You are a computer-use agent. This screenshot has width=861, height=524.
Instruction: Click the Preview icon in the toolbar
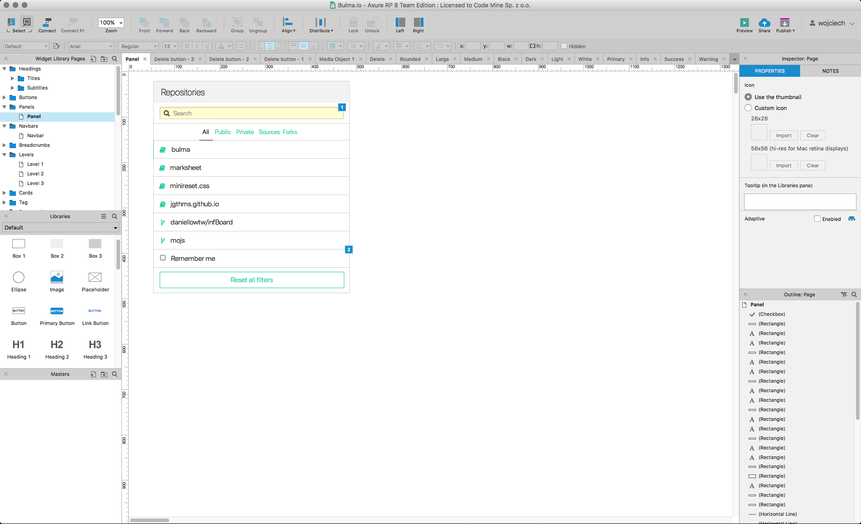[x=744, y=23]
